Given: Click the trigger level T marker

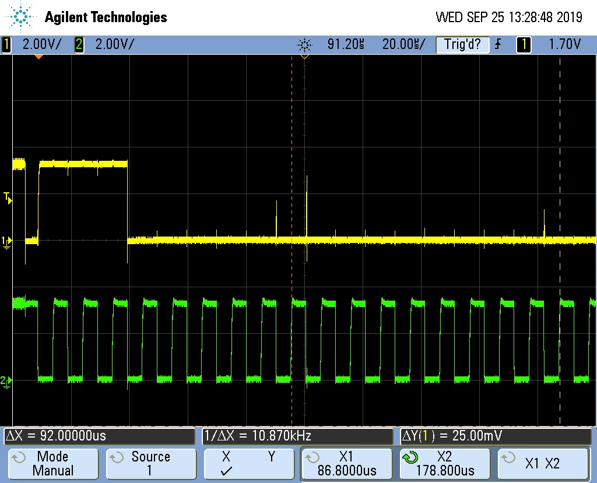Looking at the screenshot, I should click(x=8, y=198).
